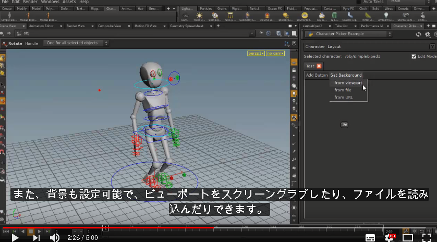
Task: Close the Test picker tab
Action: pyautogui.click(x=319, y=66)
